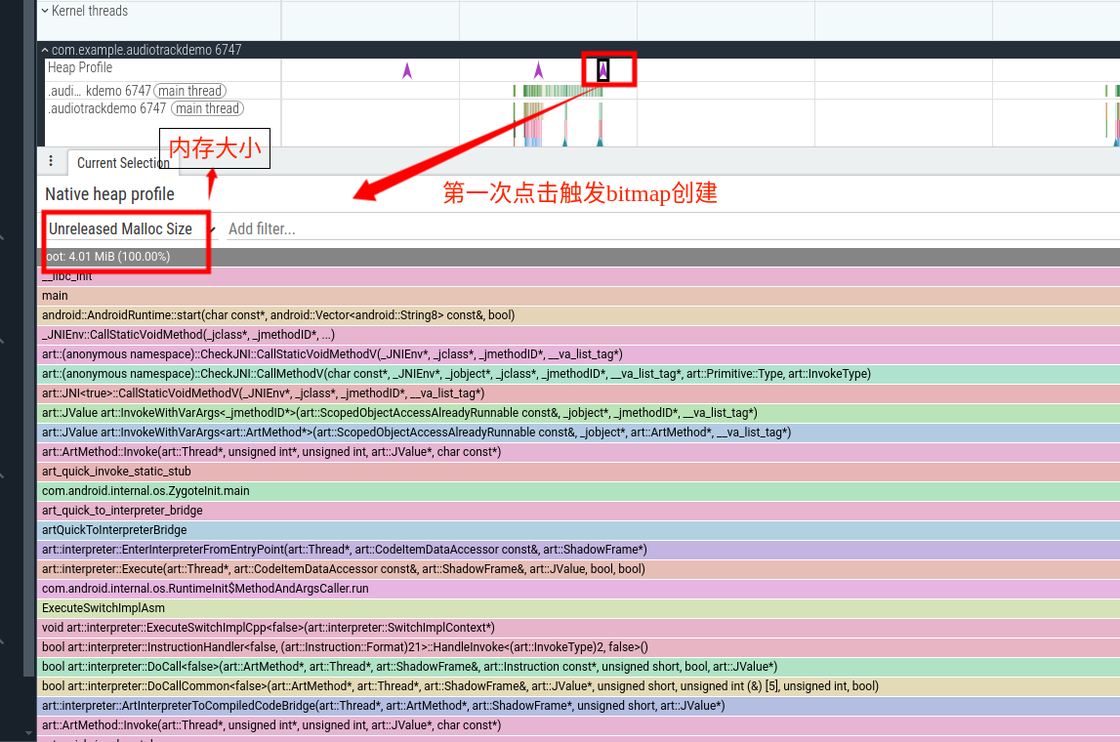Click the art::interpreter::Execute frame

pyautogui.click(x=579, y=568)
